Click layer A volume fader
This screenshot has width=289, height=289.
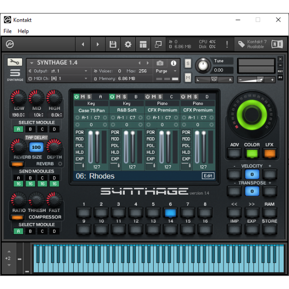point(91,147)
